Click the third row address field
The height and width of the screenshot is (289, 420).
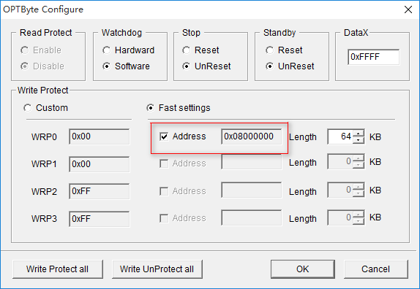[x=252, y=190]
